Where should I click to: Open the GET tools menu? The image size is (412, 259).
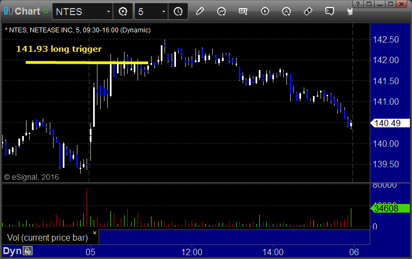pos(243,11)
